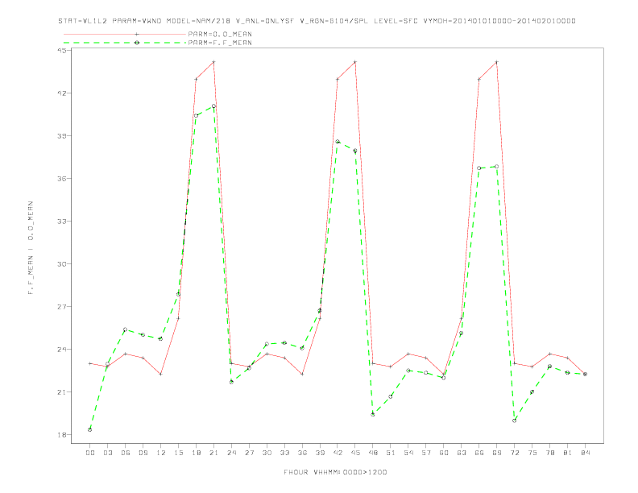The height and width of the screenshot is (493, 638).
Task: Click y-axis tick label 33
Action: tap(61, 222)
